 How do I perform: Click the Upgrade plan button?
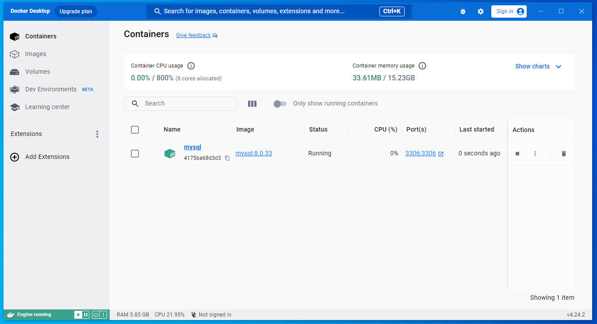(76, 11)
